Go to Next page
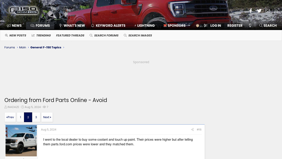Screen dimensions: 282x159 [47, 117]
